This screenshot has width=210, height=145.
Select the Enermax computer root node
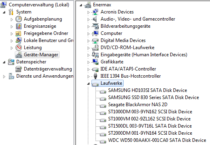point(102,5)
